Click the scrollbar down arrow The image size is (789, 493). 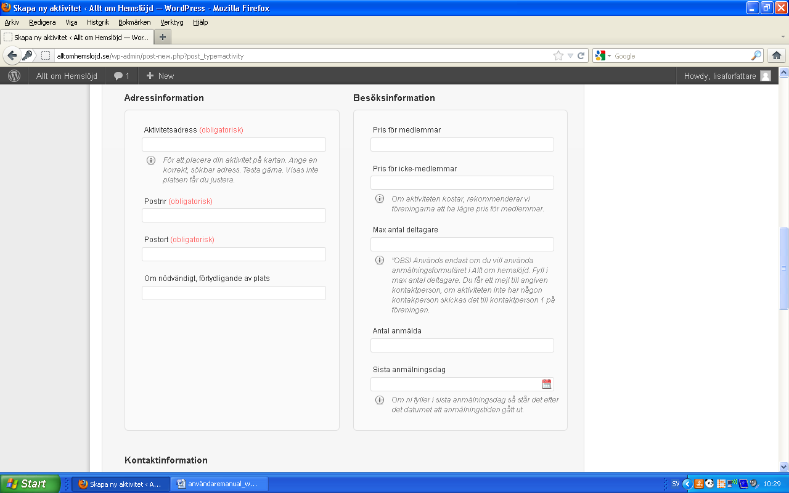click(784, 467)
